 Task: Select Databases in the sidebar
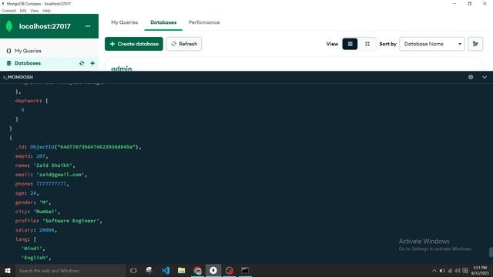(28, 63)
